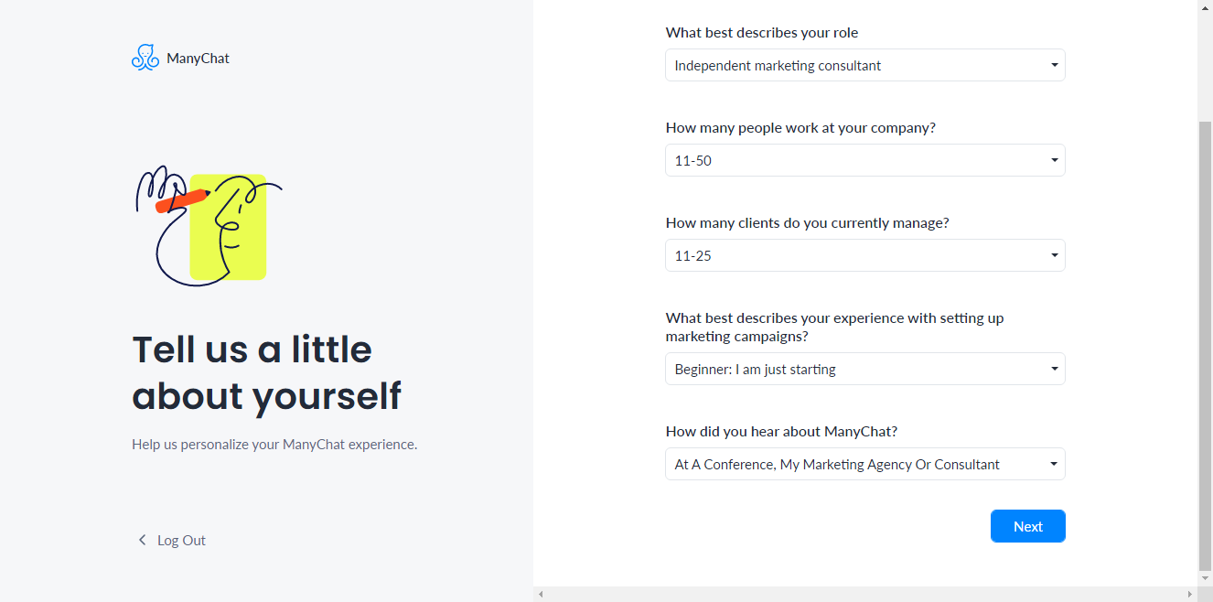Click the caret on the Beginner experience dropdown
Viewport: 1213px width, 602px height.
click(1054, 370)
